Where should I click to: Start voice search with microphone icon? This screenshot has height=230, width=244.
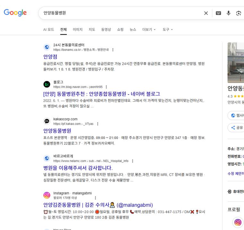point(229,13)
